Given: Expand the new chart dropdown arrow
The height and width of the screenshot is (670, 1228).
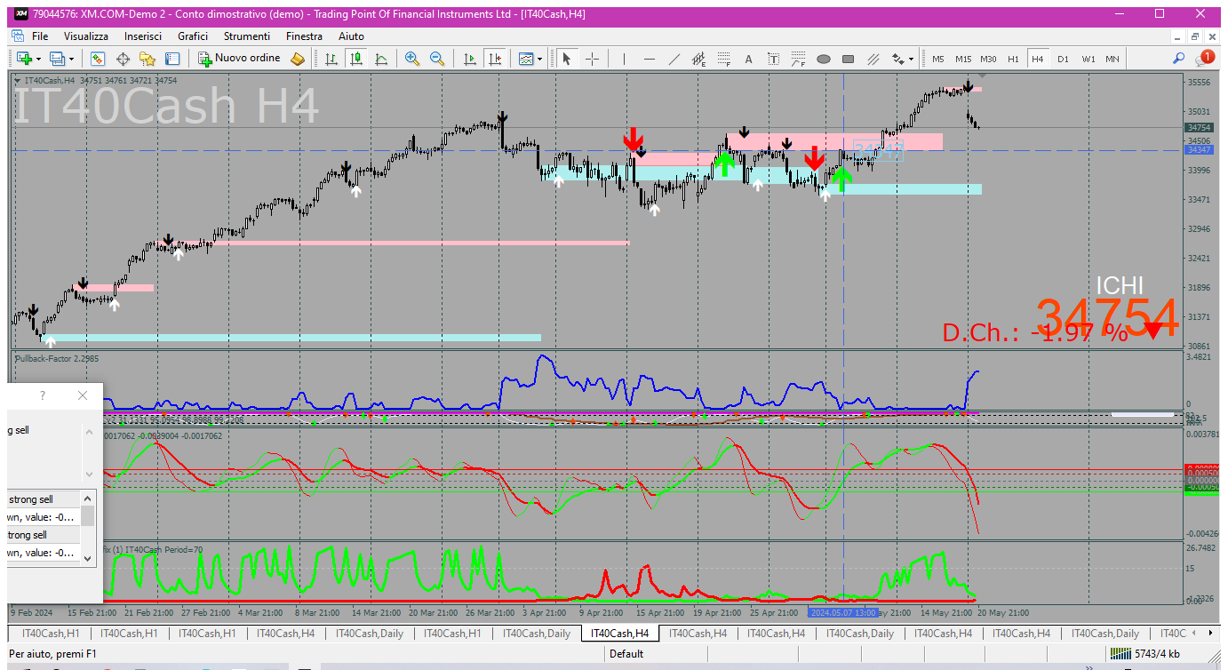Looking at the screenshot, I should click(x=38, y=59).
